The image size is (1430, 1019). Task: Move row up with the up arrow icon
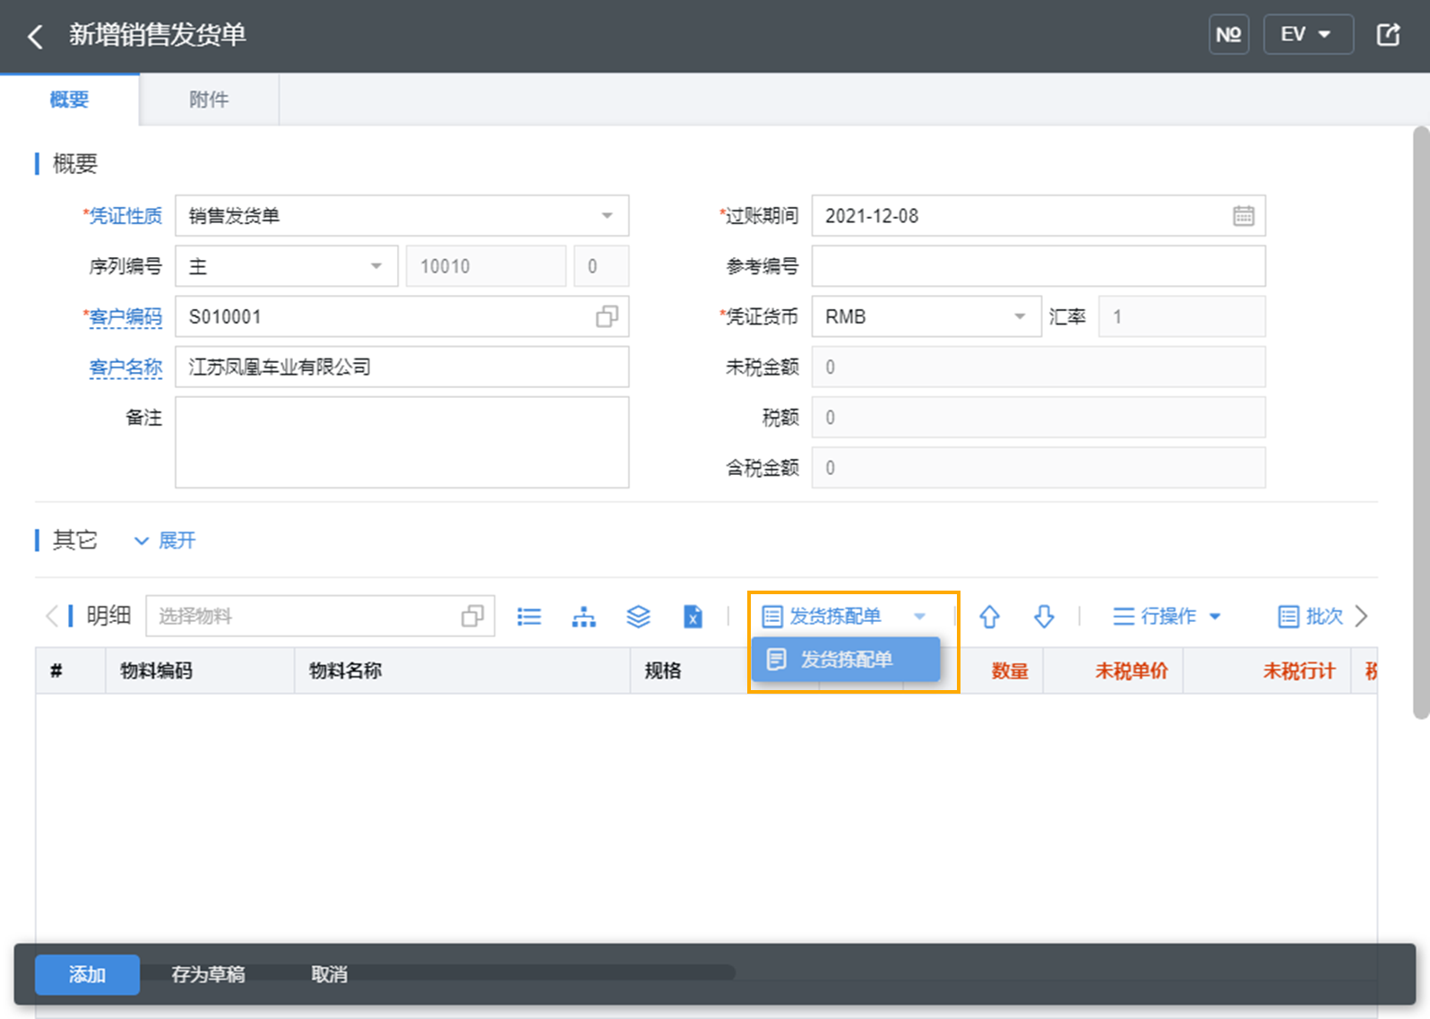click(989, 617)
